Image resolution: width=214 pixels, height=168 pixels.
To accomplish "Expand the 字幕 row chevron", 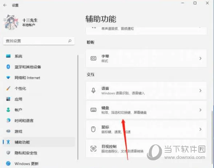I will tap(200, 59).
